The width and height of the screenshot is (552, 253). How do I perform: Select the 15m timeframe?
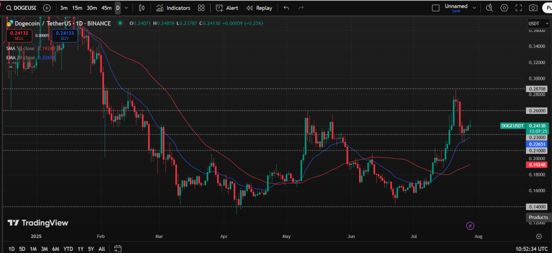77,8
